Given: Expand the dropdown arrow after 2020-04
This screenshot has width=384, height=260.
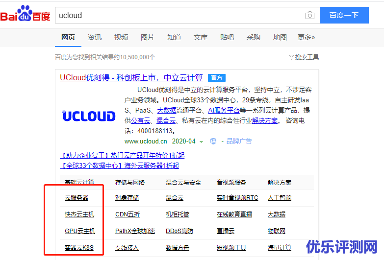Looking at the screenshot, I should click(x=201, y=142).
